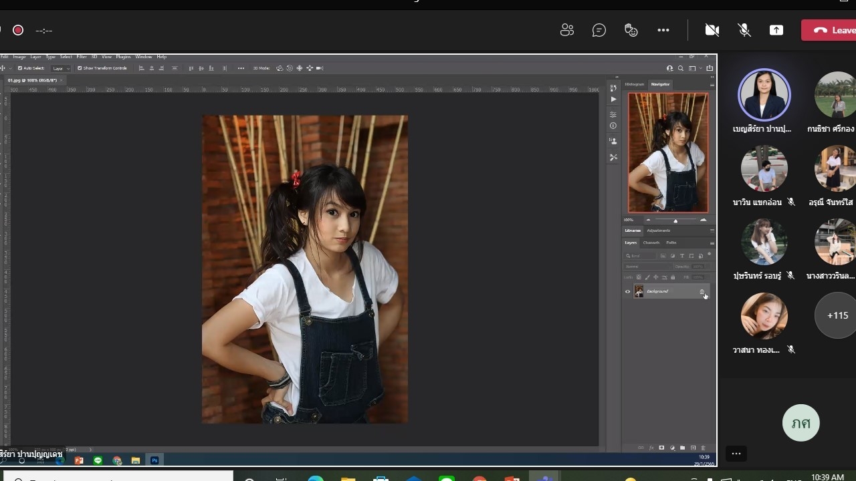856x481 pixels.
Task: Leave the Teams meeting
Action: (829, 30)
